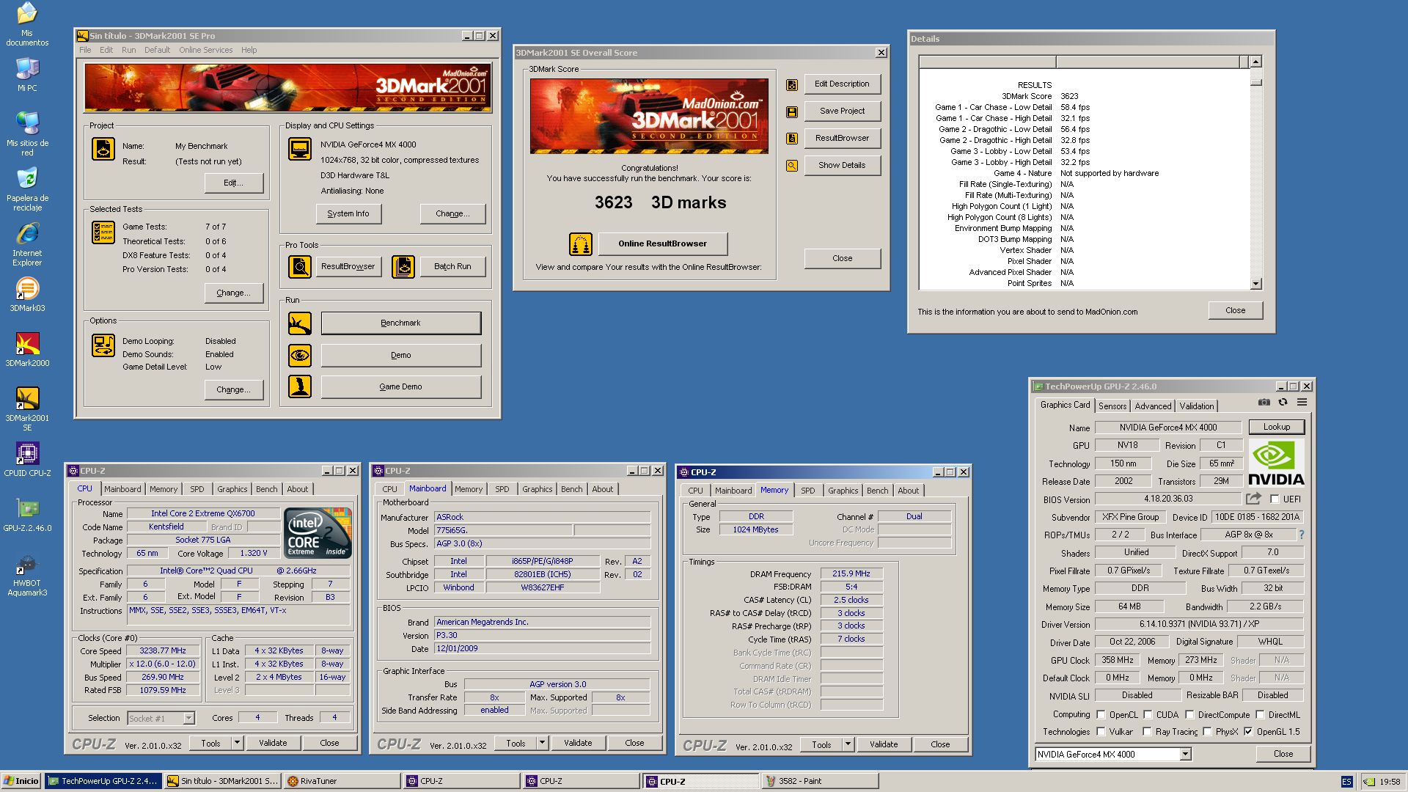Click the Display settings monitor icon
The image size is (1408, 792).
point(300,149)
